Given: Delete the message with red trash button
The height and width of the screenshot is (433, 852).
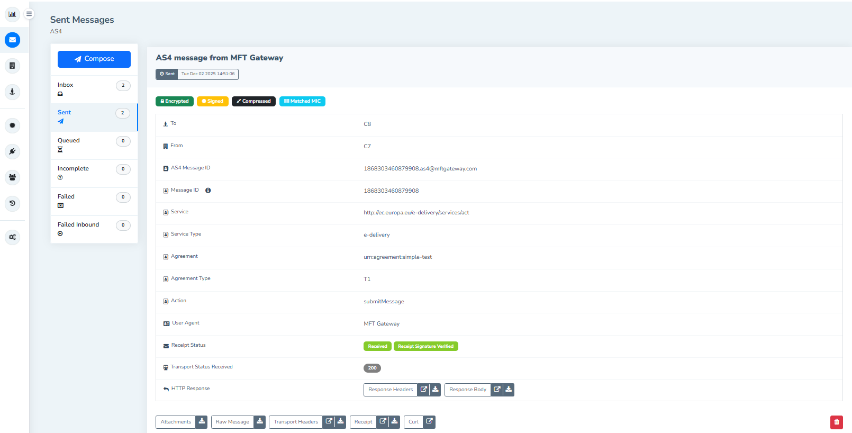Looking at the screenshot, I should coord(836,422).
